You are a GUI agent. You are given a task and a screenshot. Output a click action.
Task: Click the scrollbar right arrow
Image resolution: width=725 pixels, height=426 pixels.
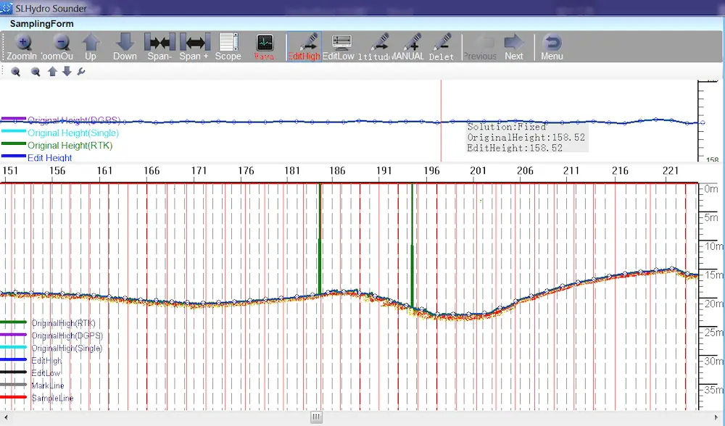point(716,417)
